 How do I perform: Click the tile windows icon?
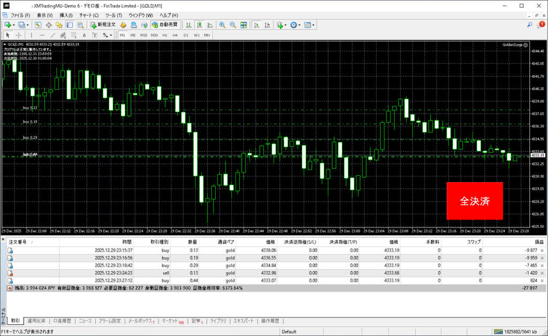[x=243, y=25]
